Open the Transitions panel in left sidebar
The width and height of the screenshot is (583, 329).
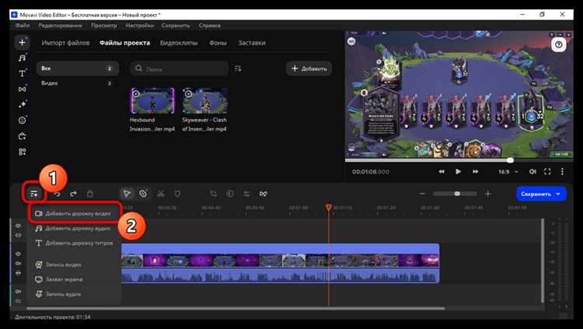pyautogui.click(x=23, y=89)
